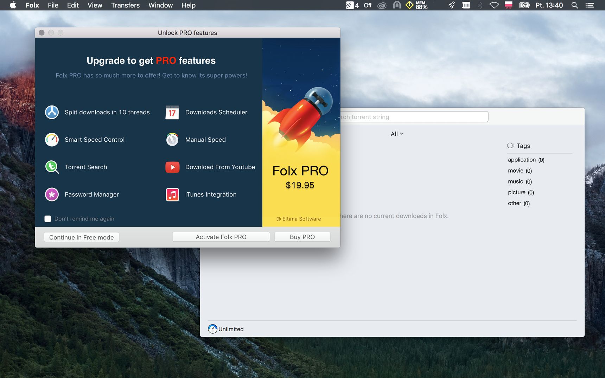Click the search torrent string field

[x=414, y=117]
